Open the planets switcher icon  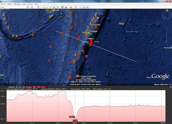pos(71,7)
